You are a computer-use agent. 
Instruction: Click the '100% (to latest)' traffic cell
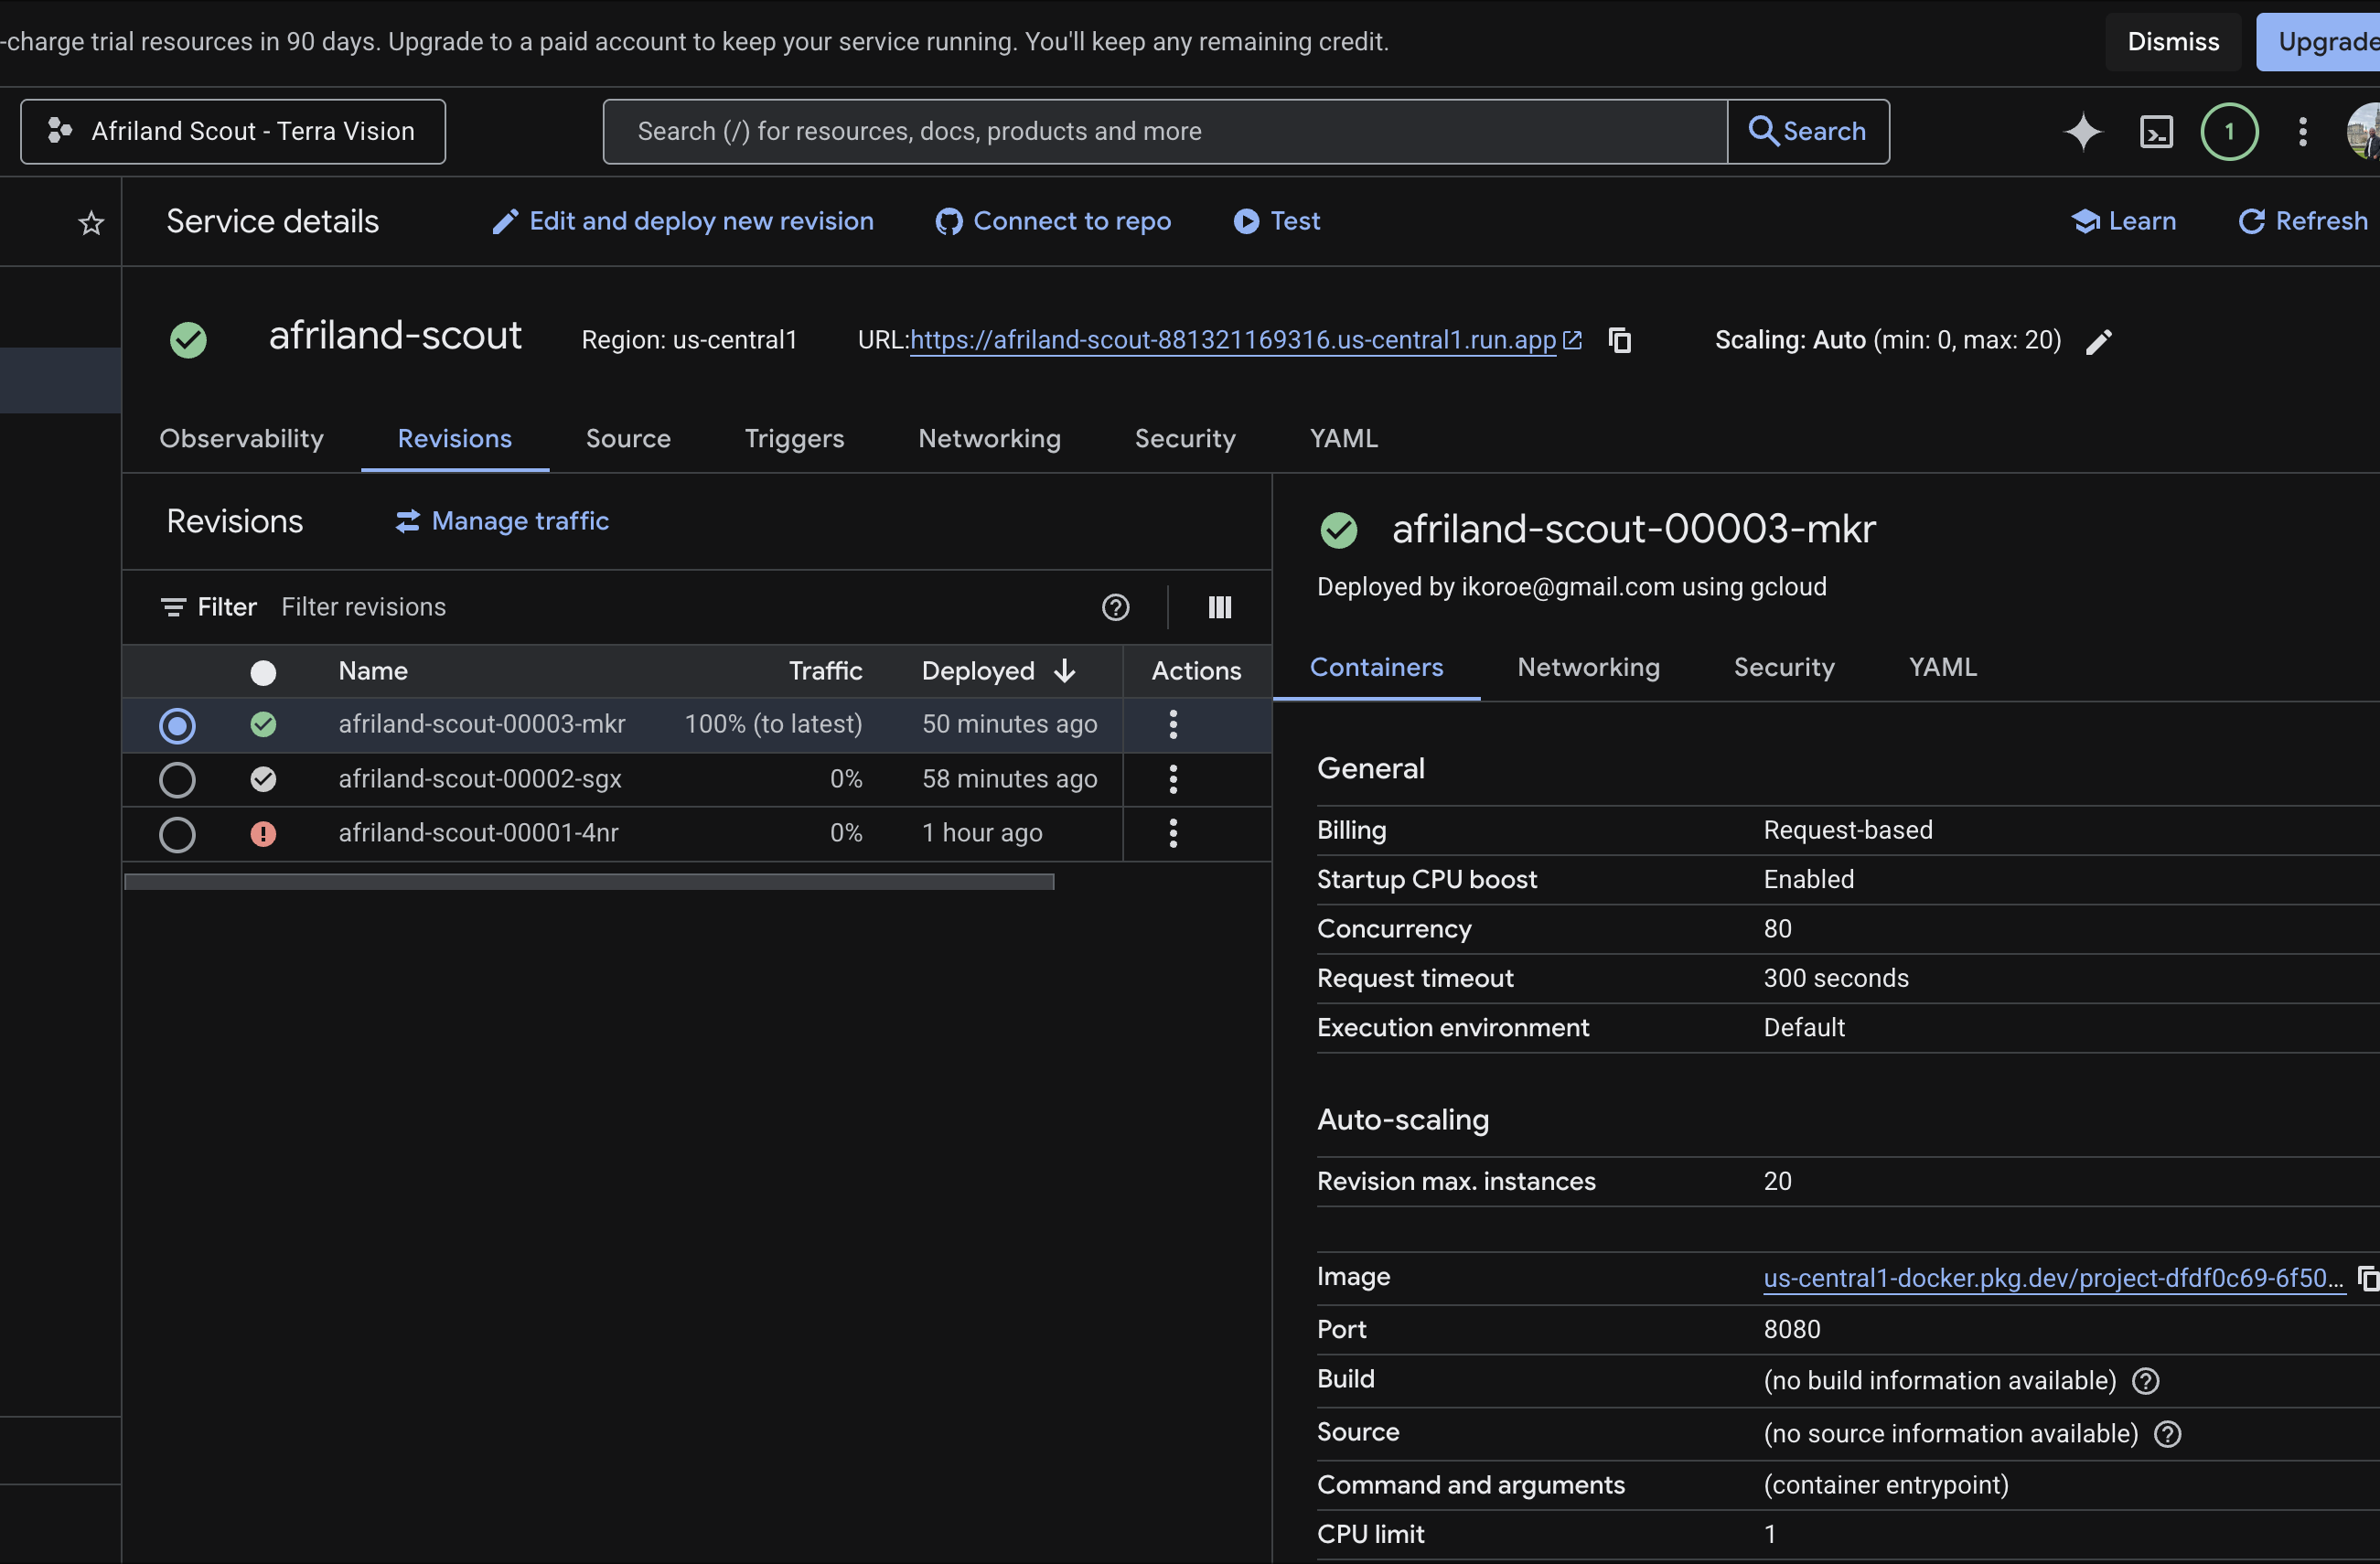click(x=773, y=724)
